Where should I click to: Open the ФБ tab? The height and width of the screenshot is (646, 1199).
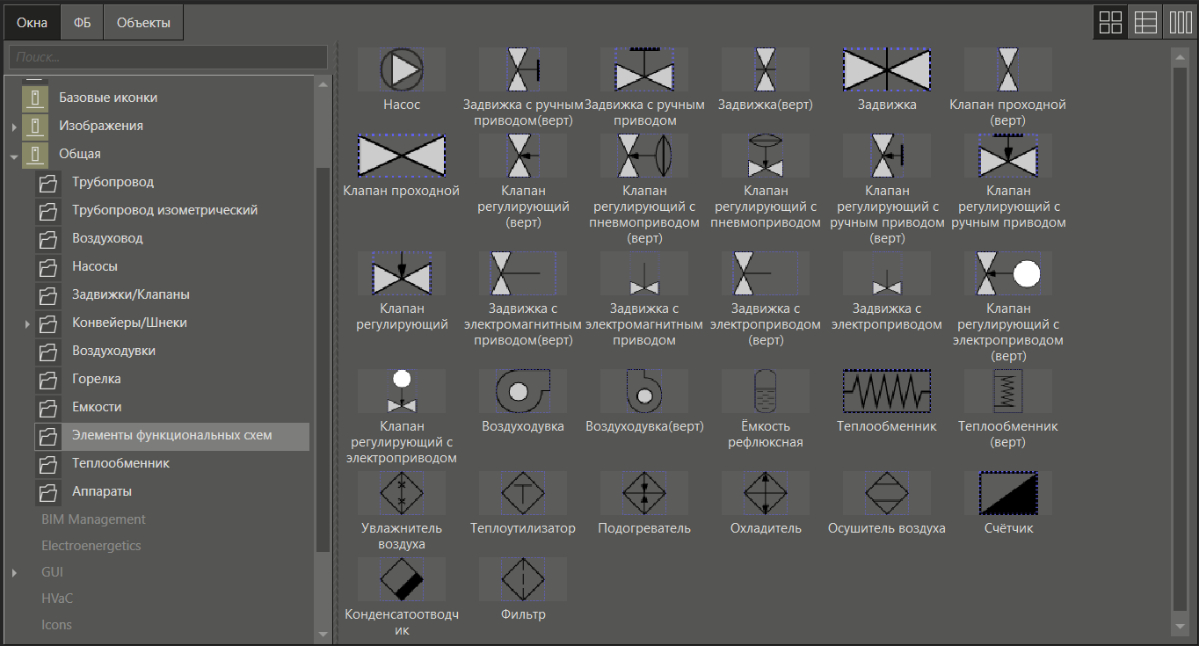82,21
